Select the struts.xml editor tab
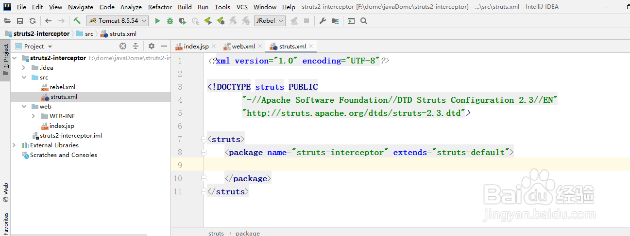Viewport: 630px width, 236px height. [x=292, y=46]
